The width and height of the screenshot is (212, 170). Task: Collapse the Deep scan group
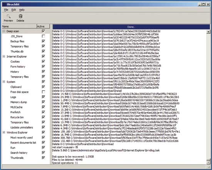[4, 31]
